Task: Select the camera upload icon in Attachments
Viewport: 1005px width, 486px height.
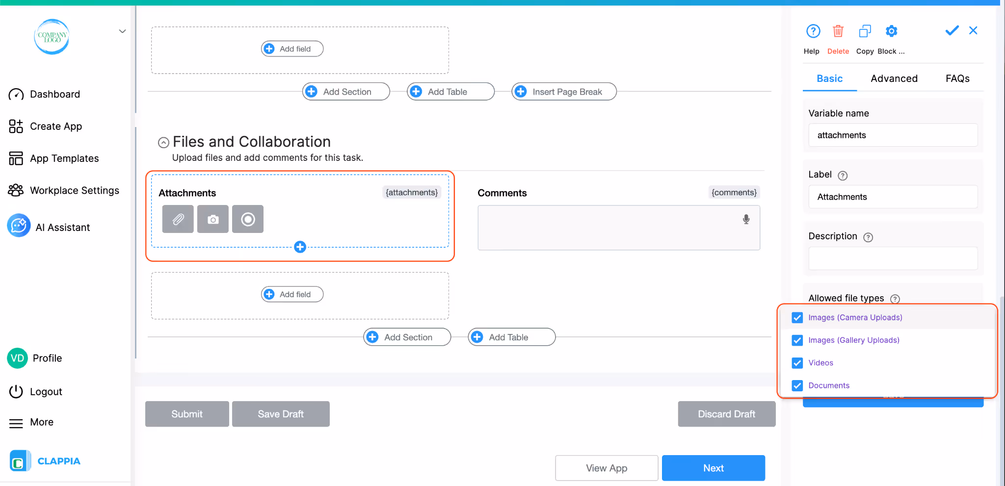Action: coord(212,219)
